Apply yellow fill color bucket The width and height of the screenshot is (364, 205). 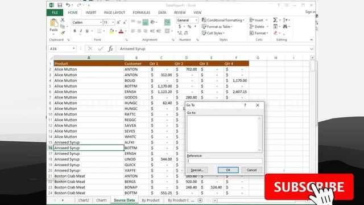point(111,31)
